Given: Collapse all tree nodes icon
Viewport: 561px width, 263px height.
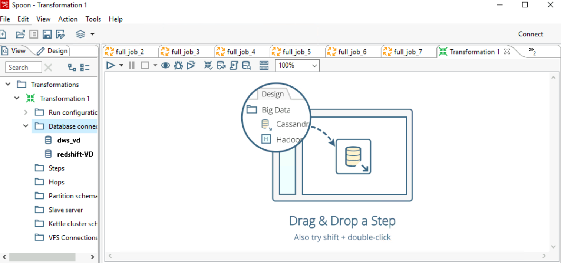Looking at the screenshot, I should (85, 67).
